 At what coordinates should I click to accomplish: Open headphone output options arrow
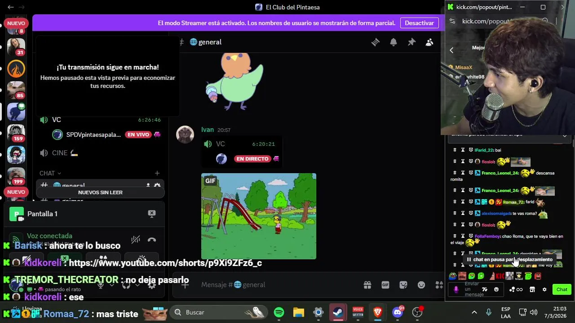click(x=137, y=285)
